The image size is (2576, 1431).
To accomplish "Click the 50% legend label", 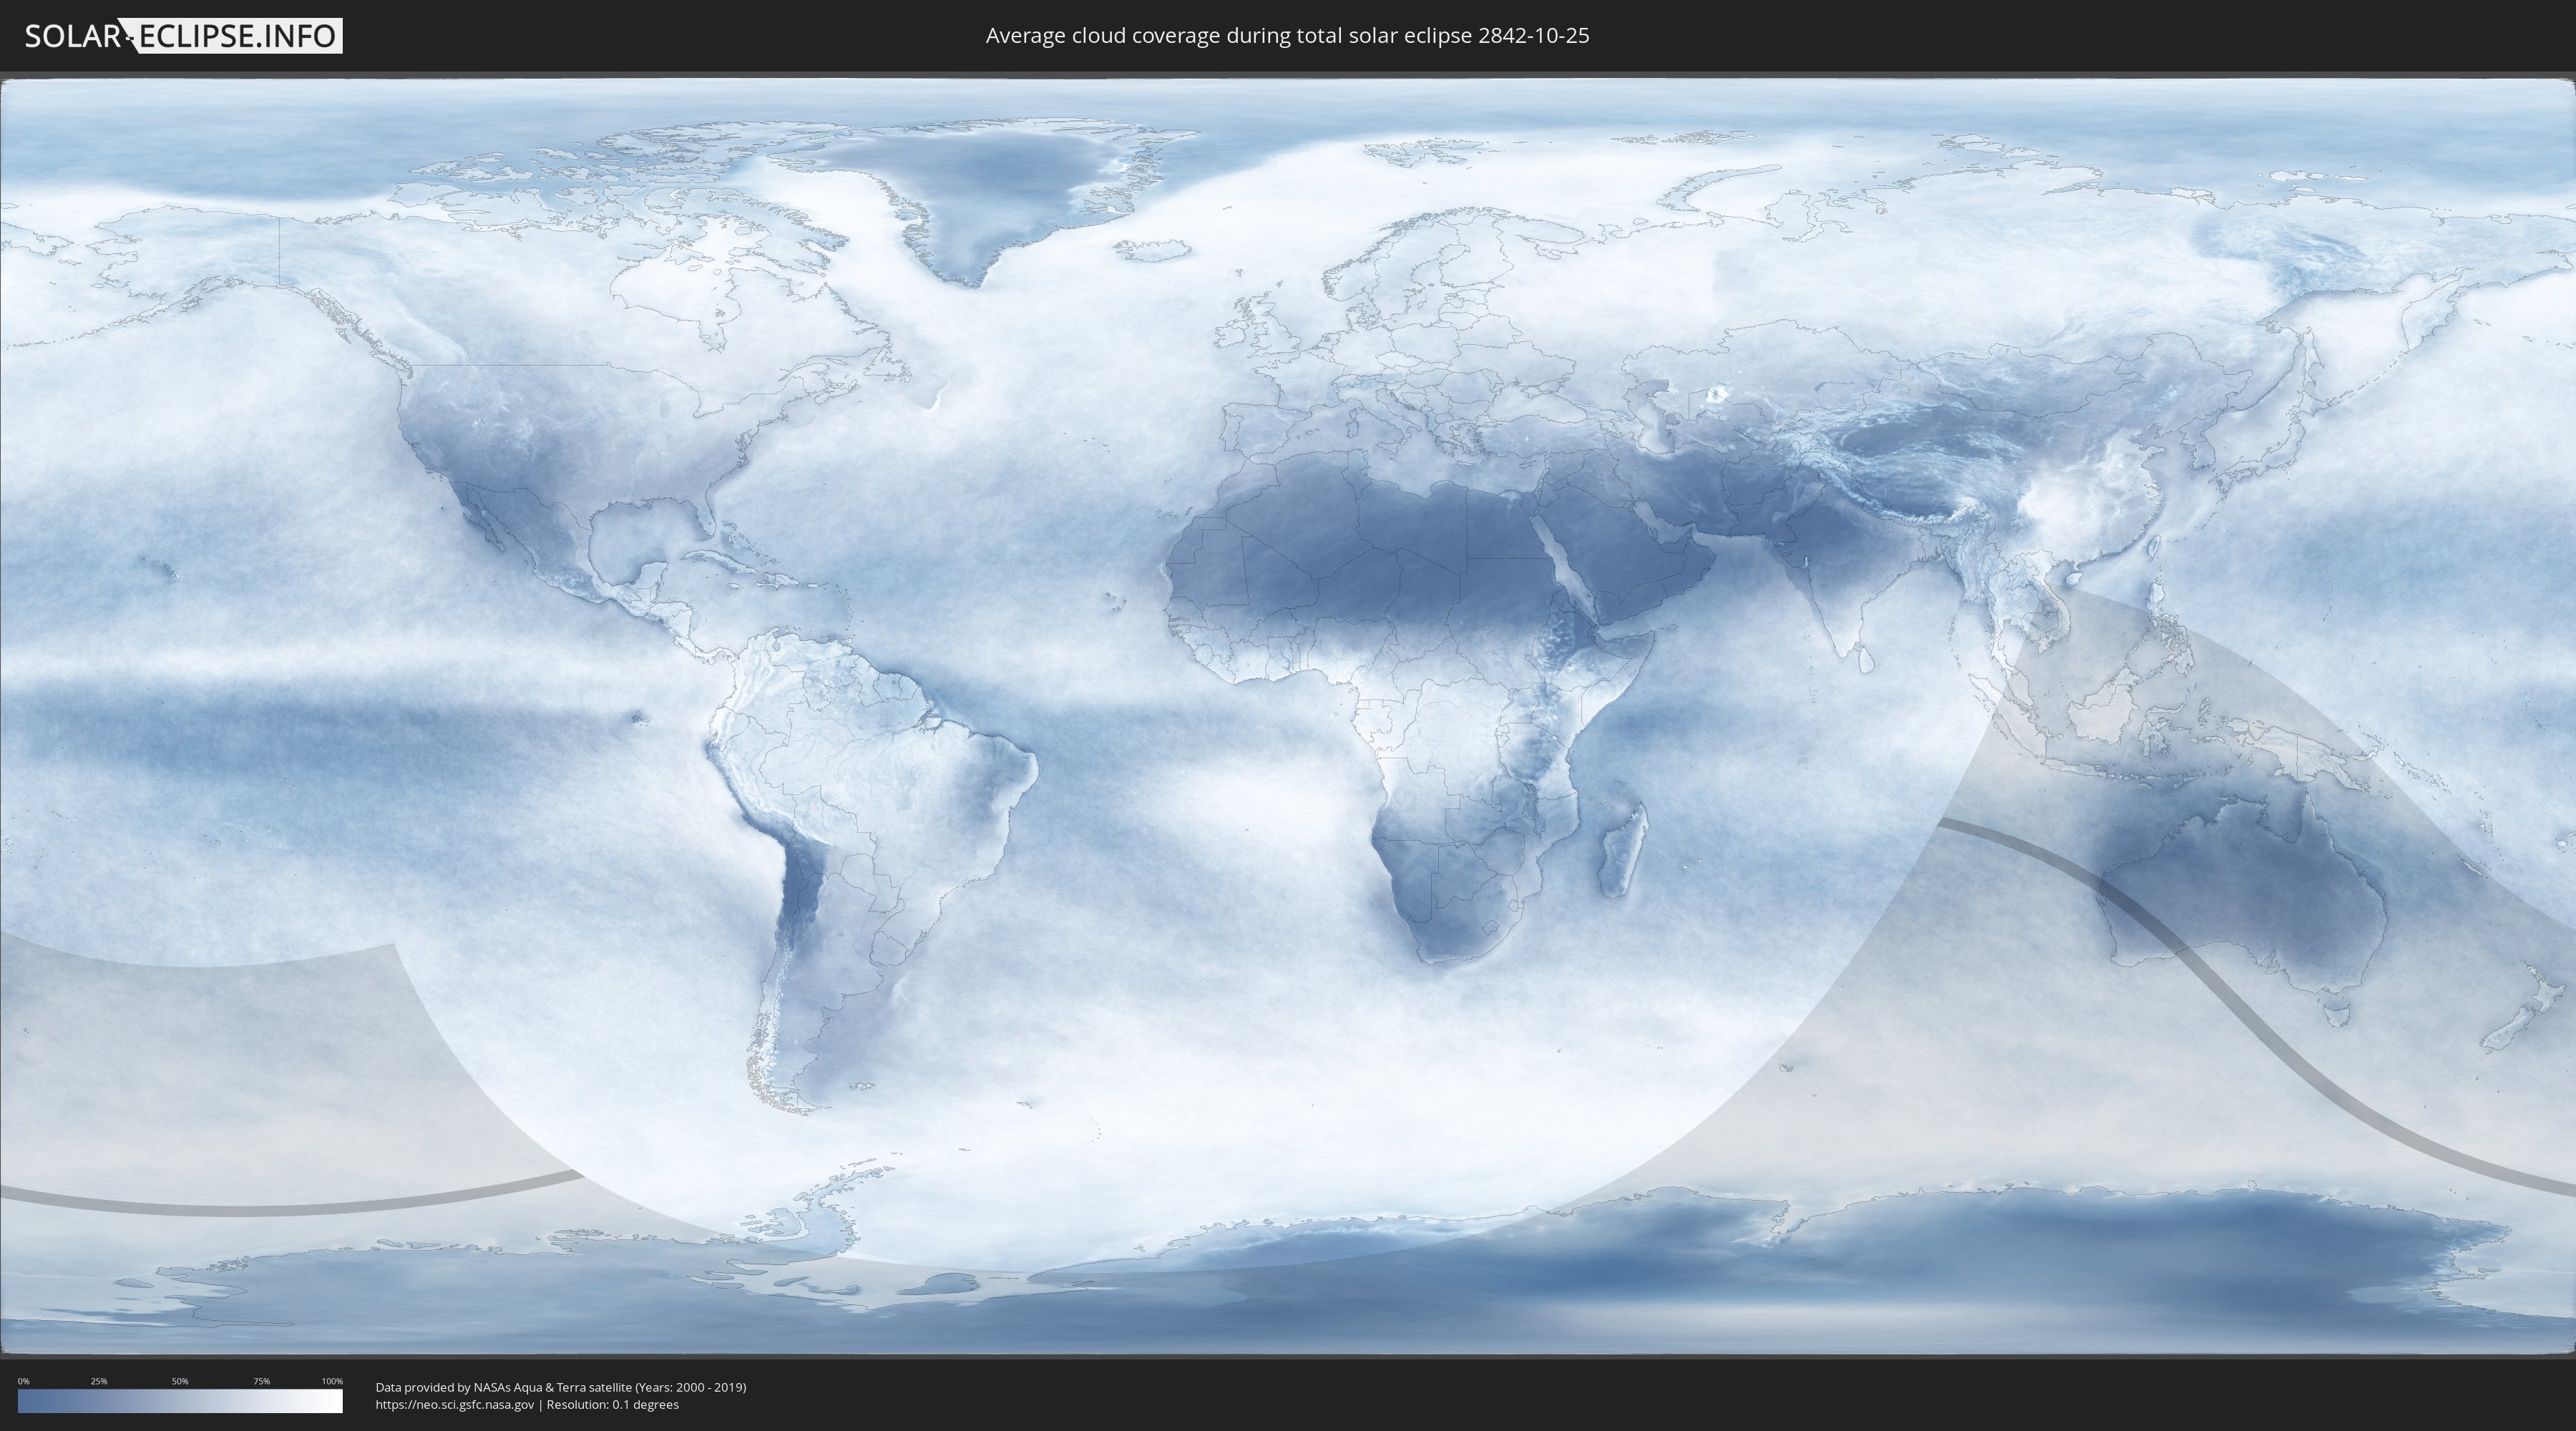I will click(180, 1381).
